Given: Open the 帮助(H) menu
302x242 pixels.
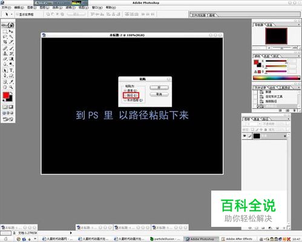Looking at the screenshot, I should pyautogui.click(x=111, y=7).
